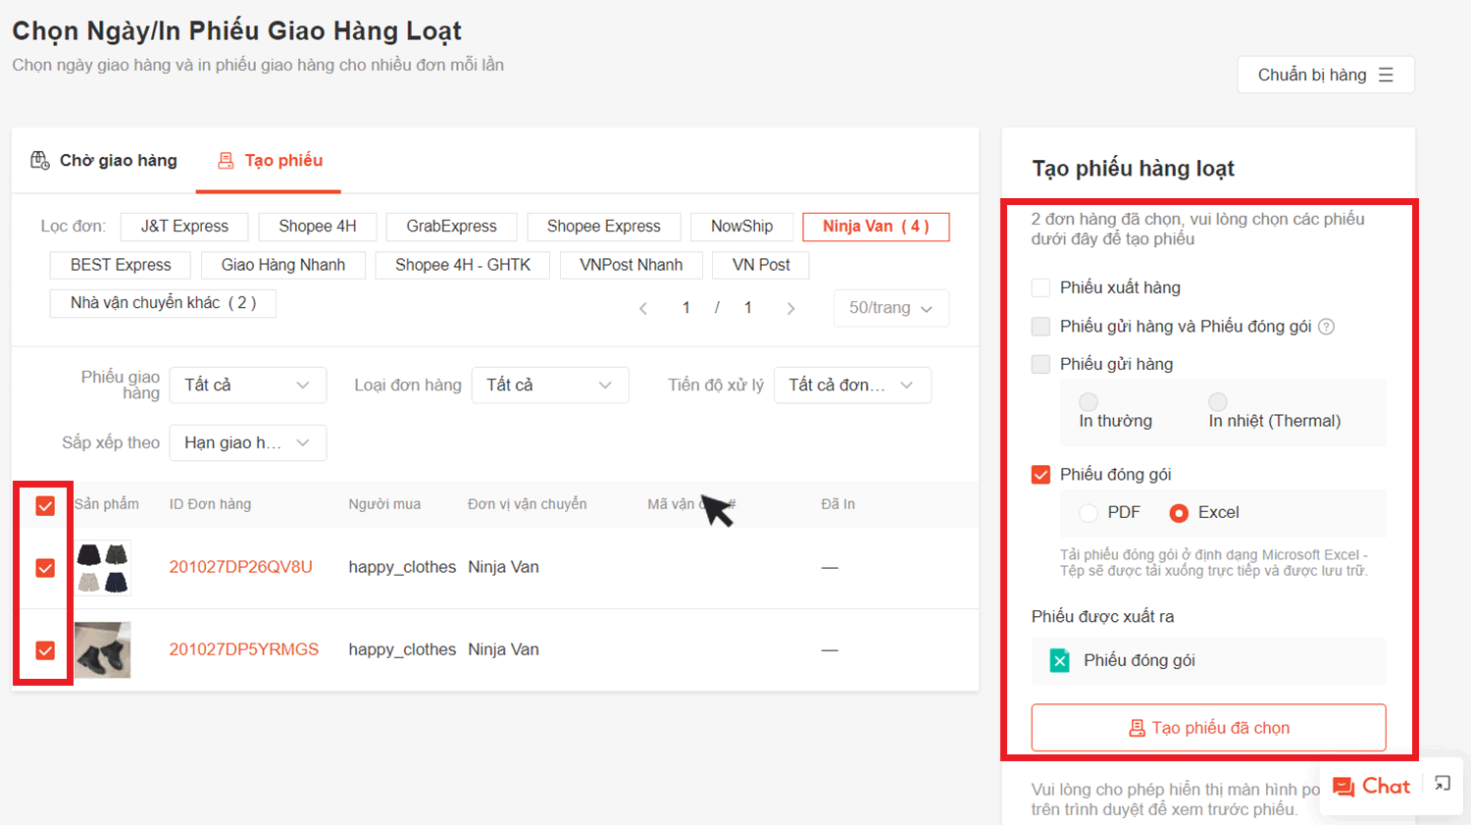
Task: Click the menu icon in Chuẩn bị hàng
Action: pyautogui.click(x=1386, y=75)
